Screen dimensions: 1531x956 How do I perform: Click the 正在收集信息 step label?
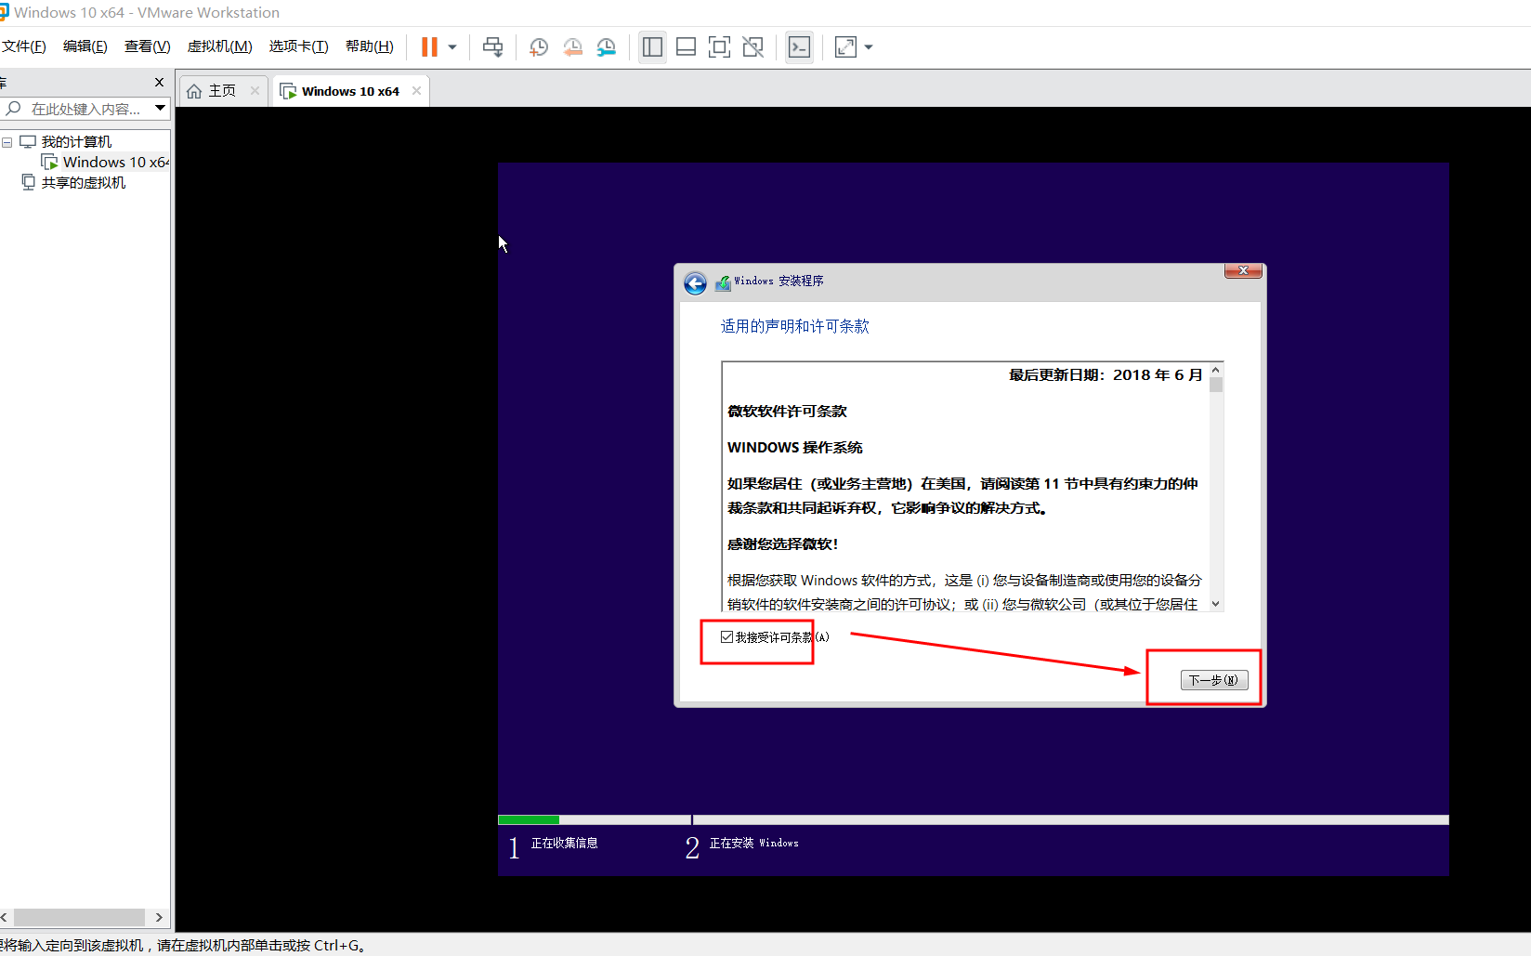[x=564, y=843]
